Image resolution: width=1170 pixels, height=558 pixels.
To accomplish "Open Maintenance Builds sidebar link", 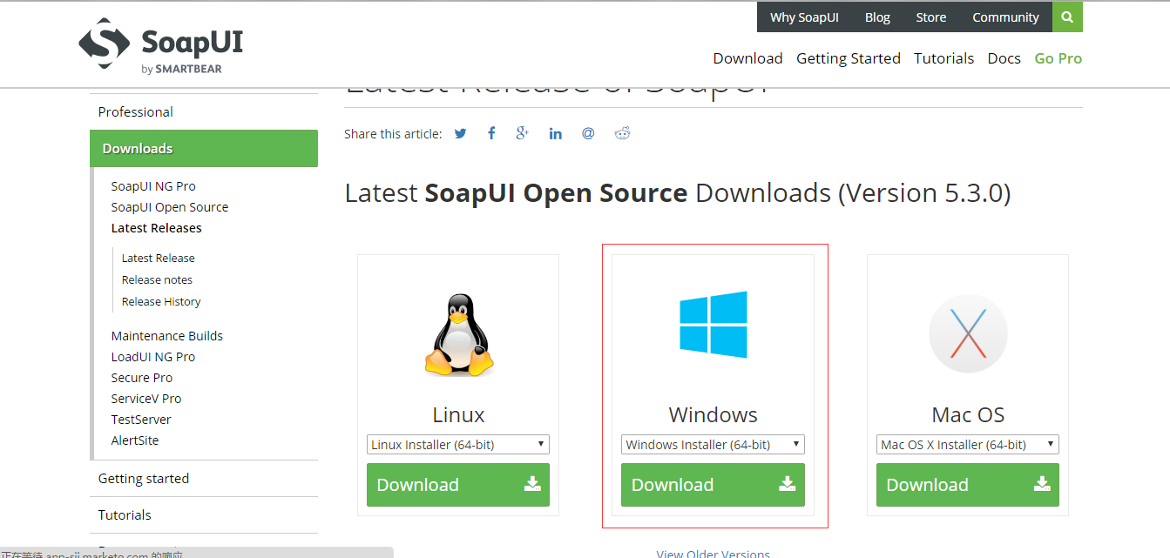I will [166, 336].
